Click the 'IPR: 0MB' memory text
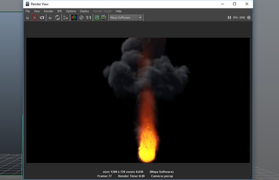The height and width of the screenshot is (180, 279). pos(239,18)
